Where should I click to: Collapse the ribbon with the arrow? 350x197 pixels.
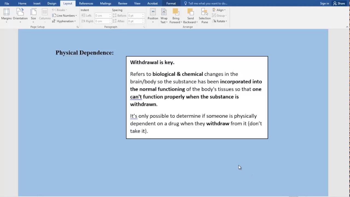click(x=347, y=27)
